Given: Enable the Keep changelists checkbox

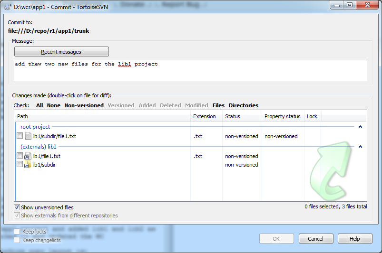Looking at the screenshot, I should point(17,240).
